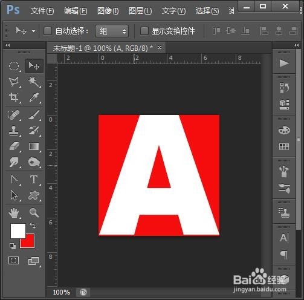Open the Move tool preset picker arrow
Image resolution: width=304 pixels, height=300 pixels.
tap(33, 31)
